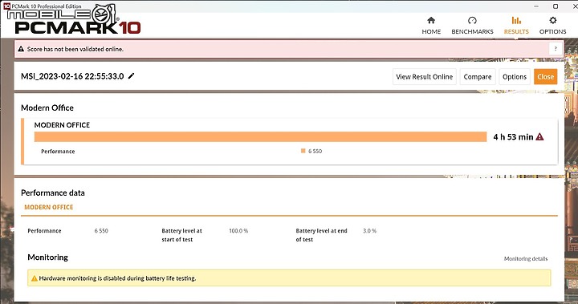Viewport: 578px width, 304px height.
Task: Click the result name MSI_2023-02-16 22:55:33.0
Action: click(x=72, y=76)
